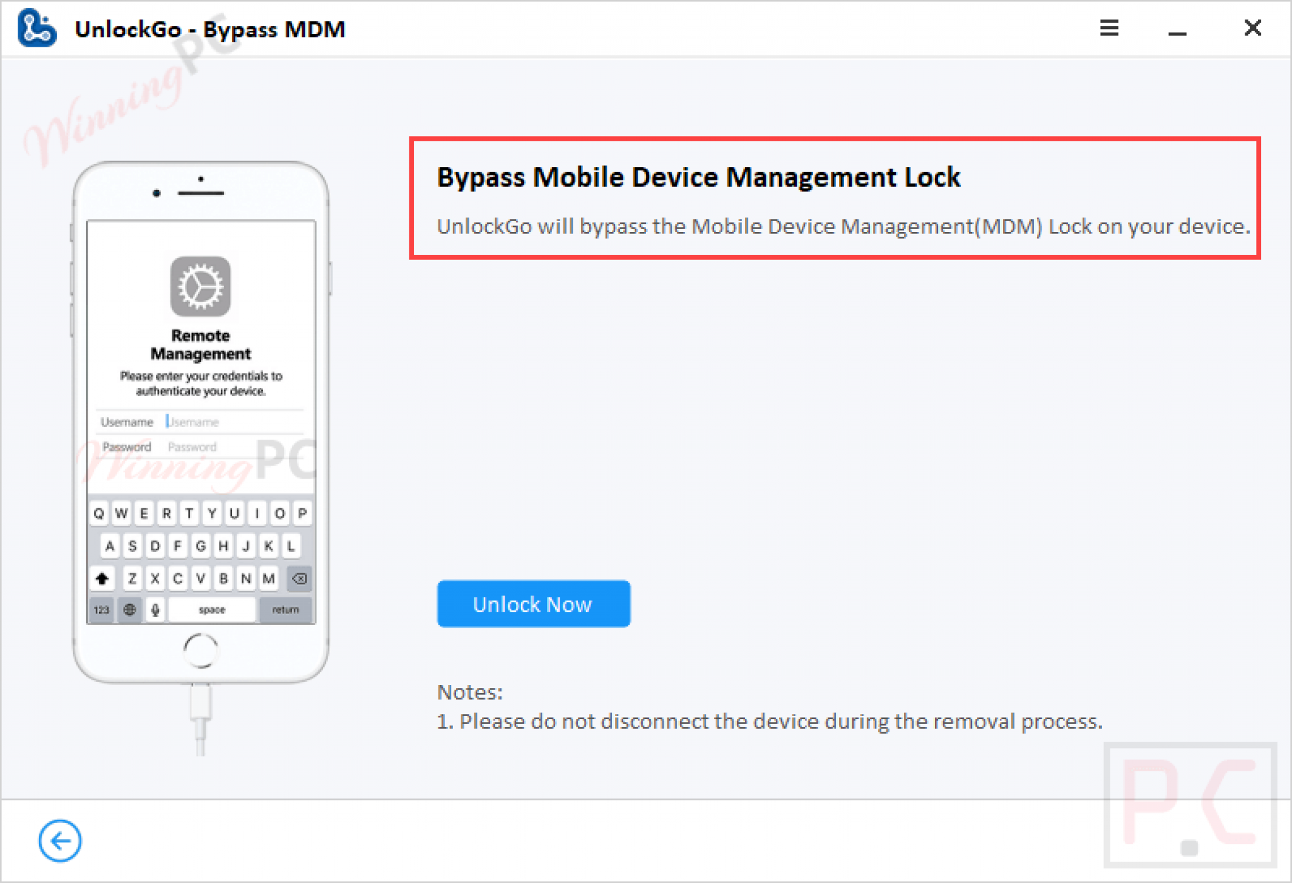Click the Unlock Now button

tap(533, 604)
